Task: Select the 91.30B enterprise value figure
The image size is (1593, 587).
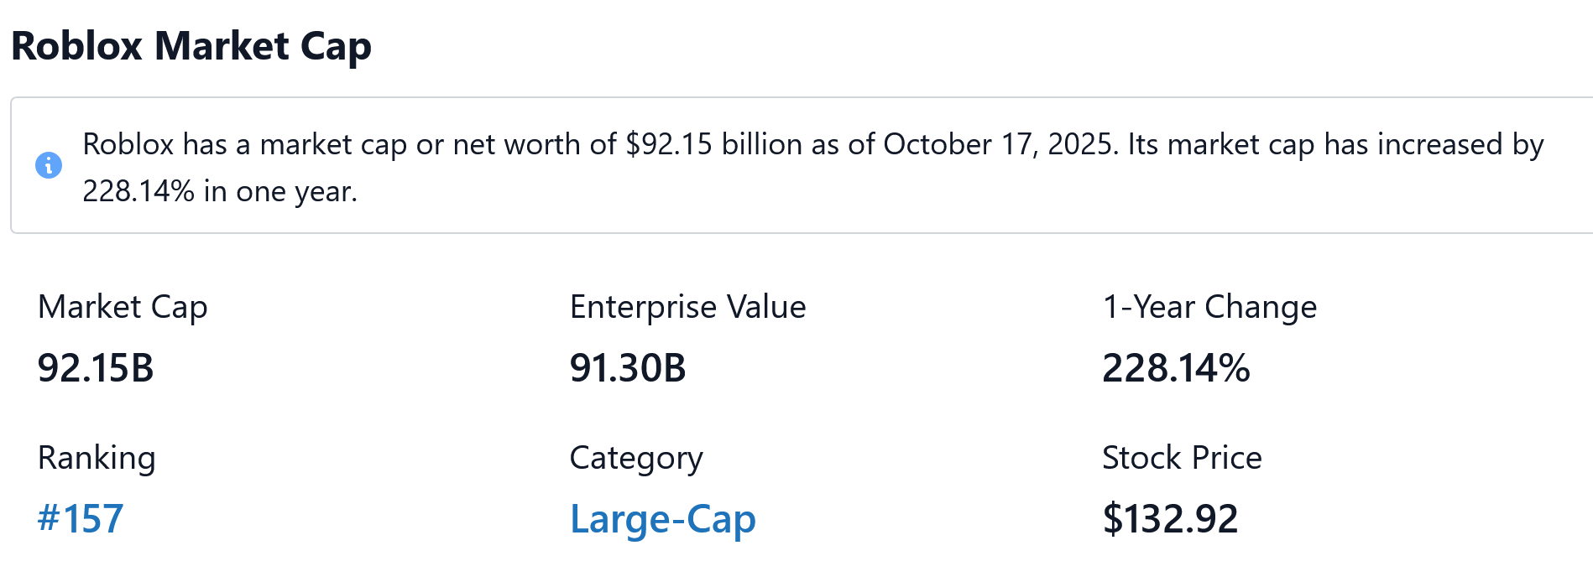Action: [x=628, y=368]
